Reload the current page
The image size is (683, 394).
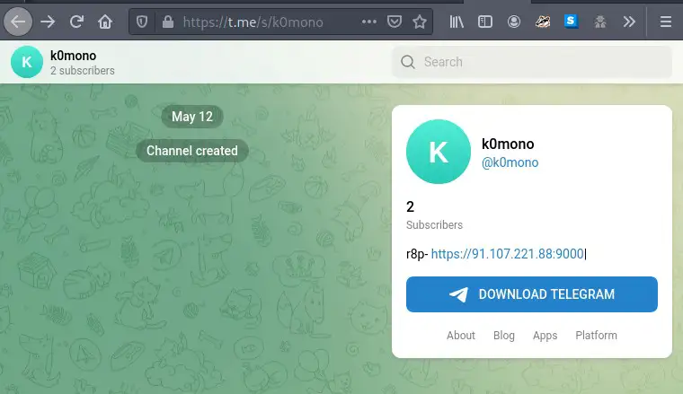pyautogui.click(x=76, y=21)
